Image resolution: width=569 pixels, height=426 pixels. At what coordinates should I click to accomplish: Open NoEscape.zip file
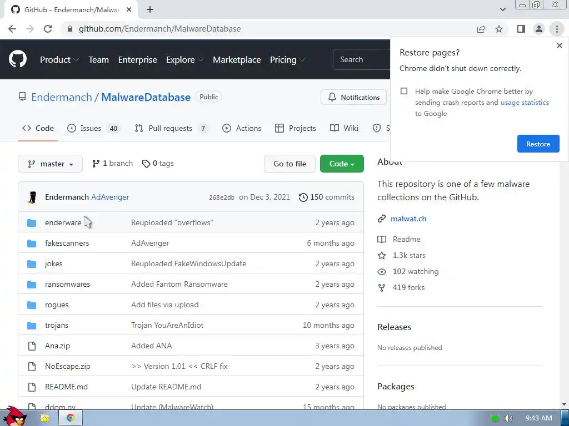(67, 366)
